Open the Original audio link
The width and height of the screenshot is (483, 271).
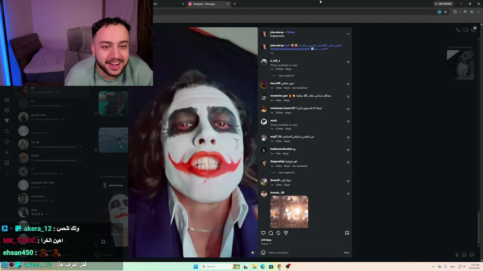[277, 36]
